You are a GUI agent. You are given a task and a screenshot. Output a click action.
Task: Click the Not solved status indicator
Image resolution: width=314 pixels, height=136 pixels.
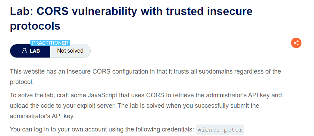(70, 51)
